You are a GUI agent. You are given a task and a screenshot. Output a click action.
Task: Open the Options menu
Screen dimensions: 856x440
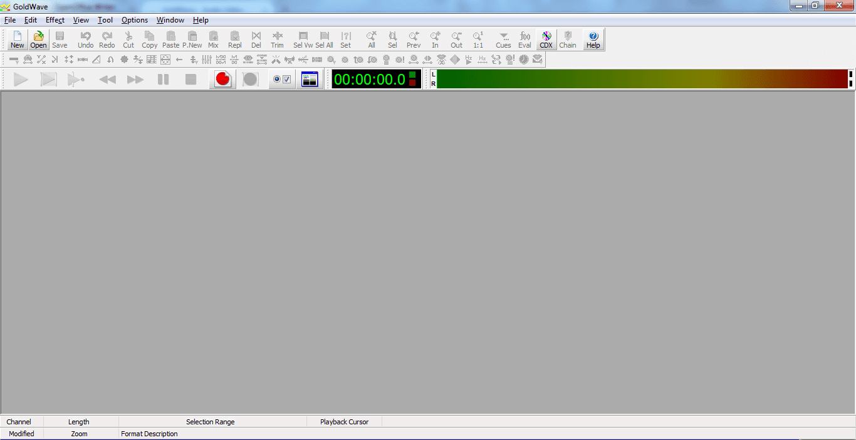tap(135, 20)
